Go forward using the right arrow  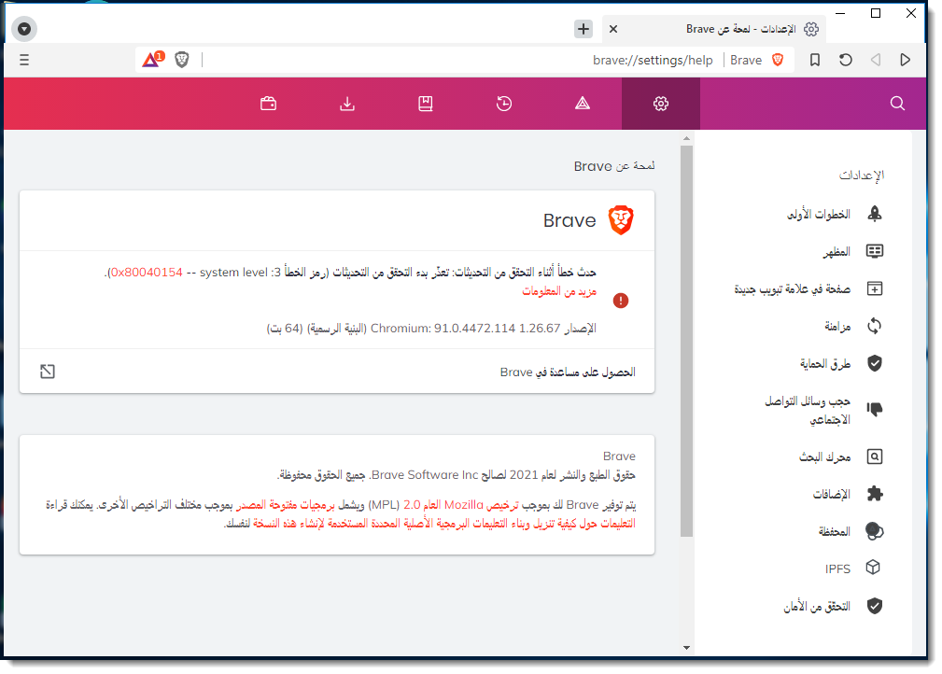[905, 60]
